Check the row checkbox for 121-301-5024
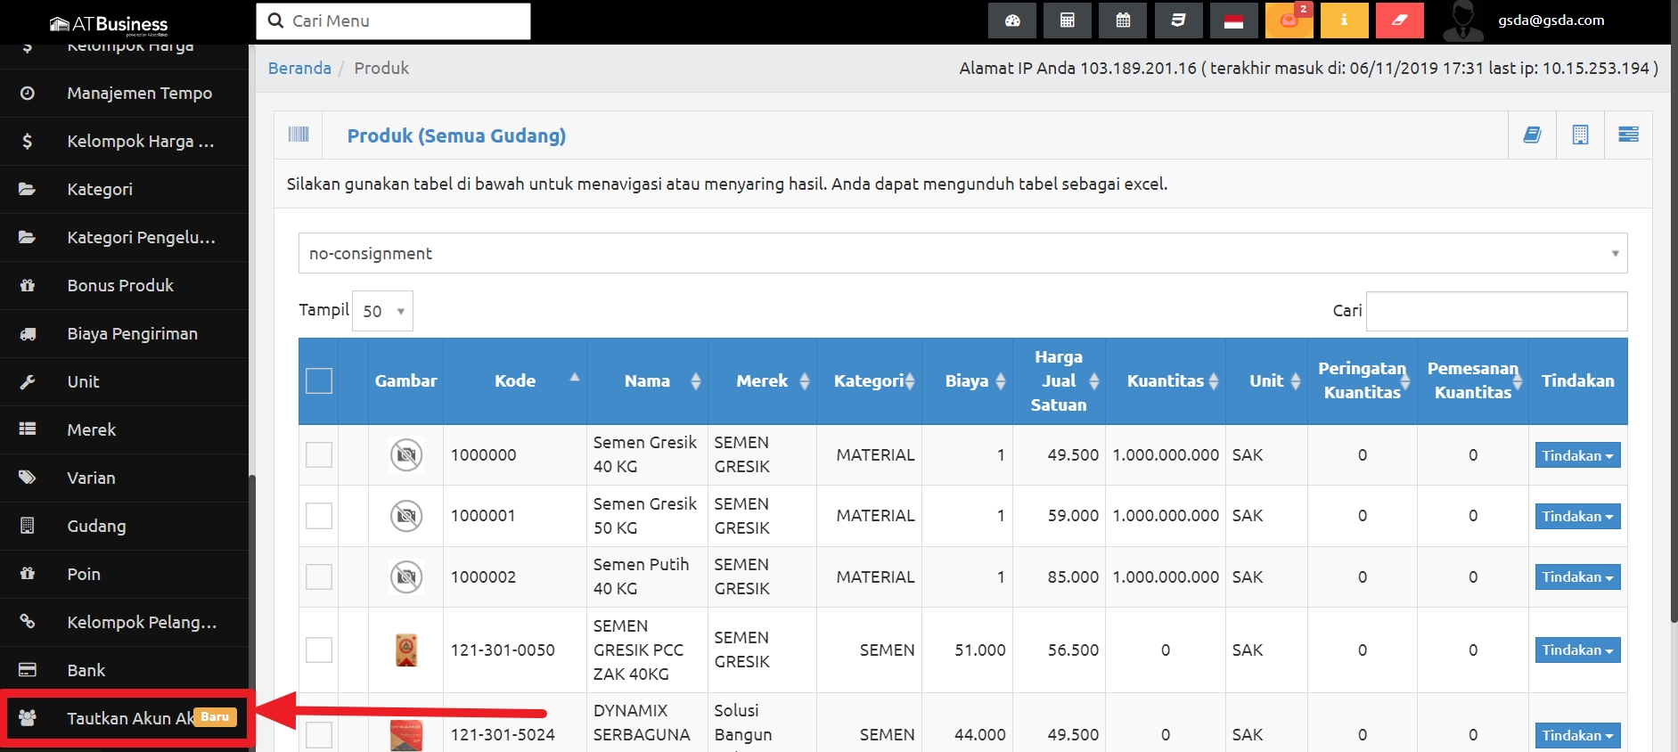1678x752 pixels. pyautogui.click(x=319, y=735)
